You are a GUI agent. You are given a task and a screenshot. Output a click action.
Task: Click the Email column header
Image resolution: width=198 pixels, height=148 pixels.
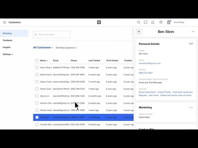click(x=56, y=60)
